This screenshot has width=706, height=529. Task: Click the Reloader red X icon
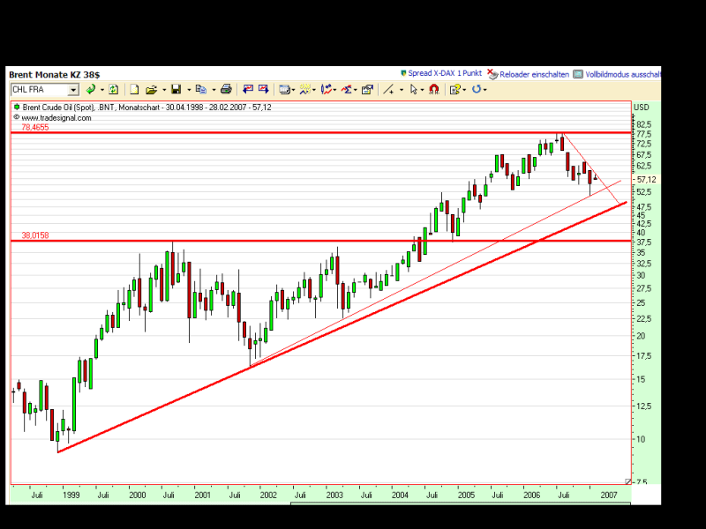[493, 74]
